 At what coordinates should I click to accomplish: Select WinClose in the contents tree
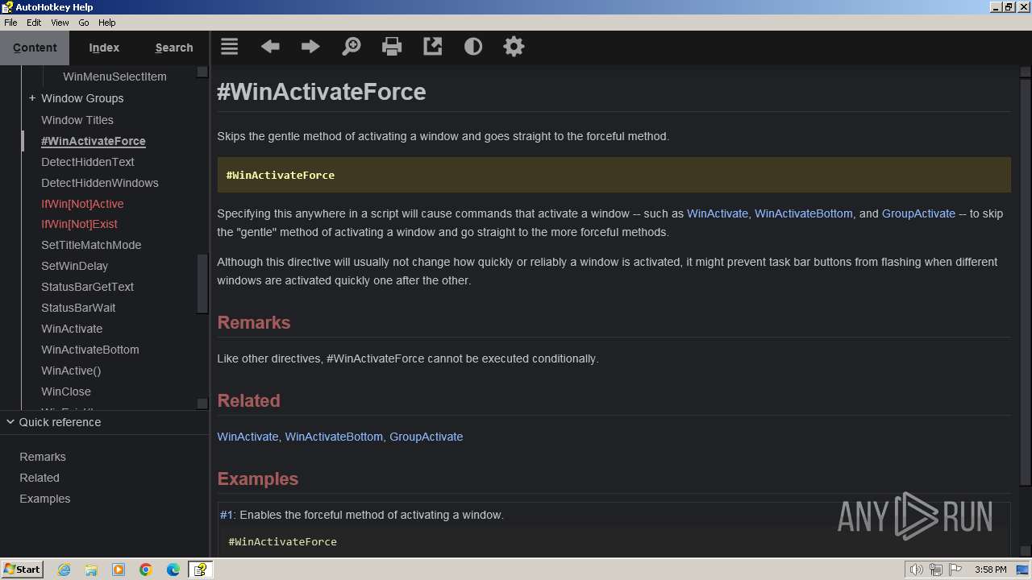(66, 391)
